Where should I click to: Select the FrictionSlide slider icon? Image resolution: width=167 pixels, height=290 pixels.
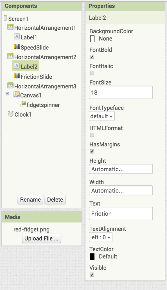click(x=17, y=76)
